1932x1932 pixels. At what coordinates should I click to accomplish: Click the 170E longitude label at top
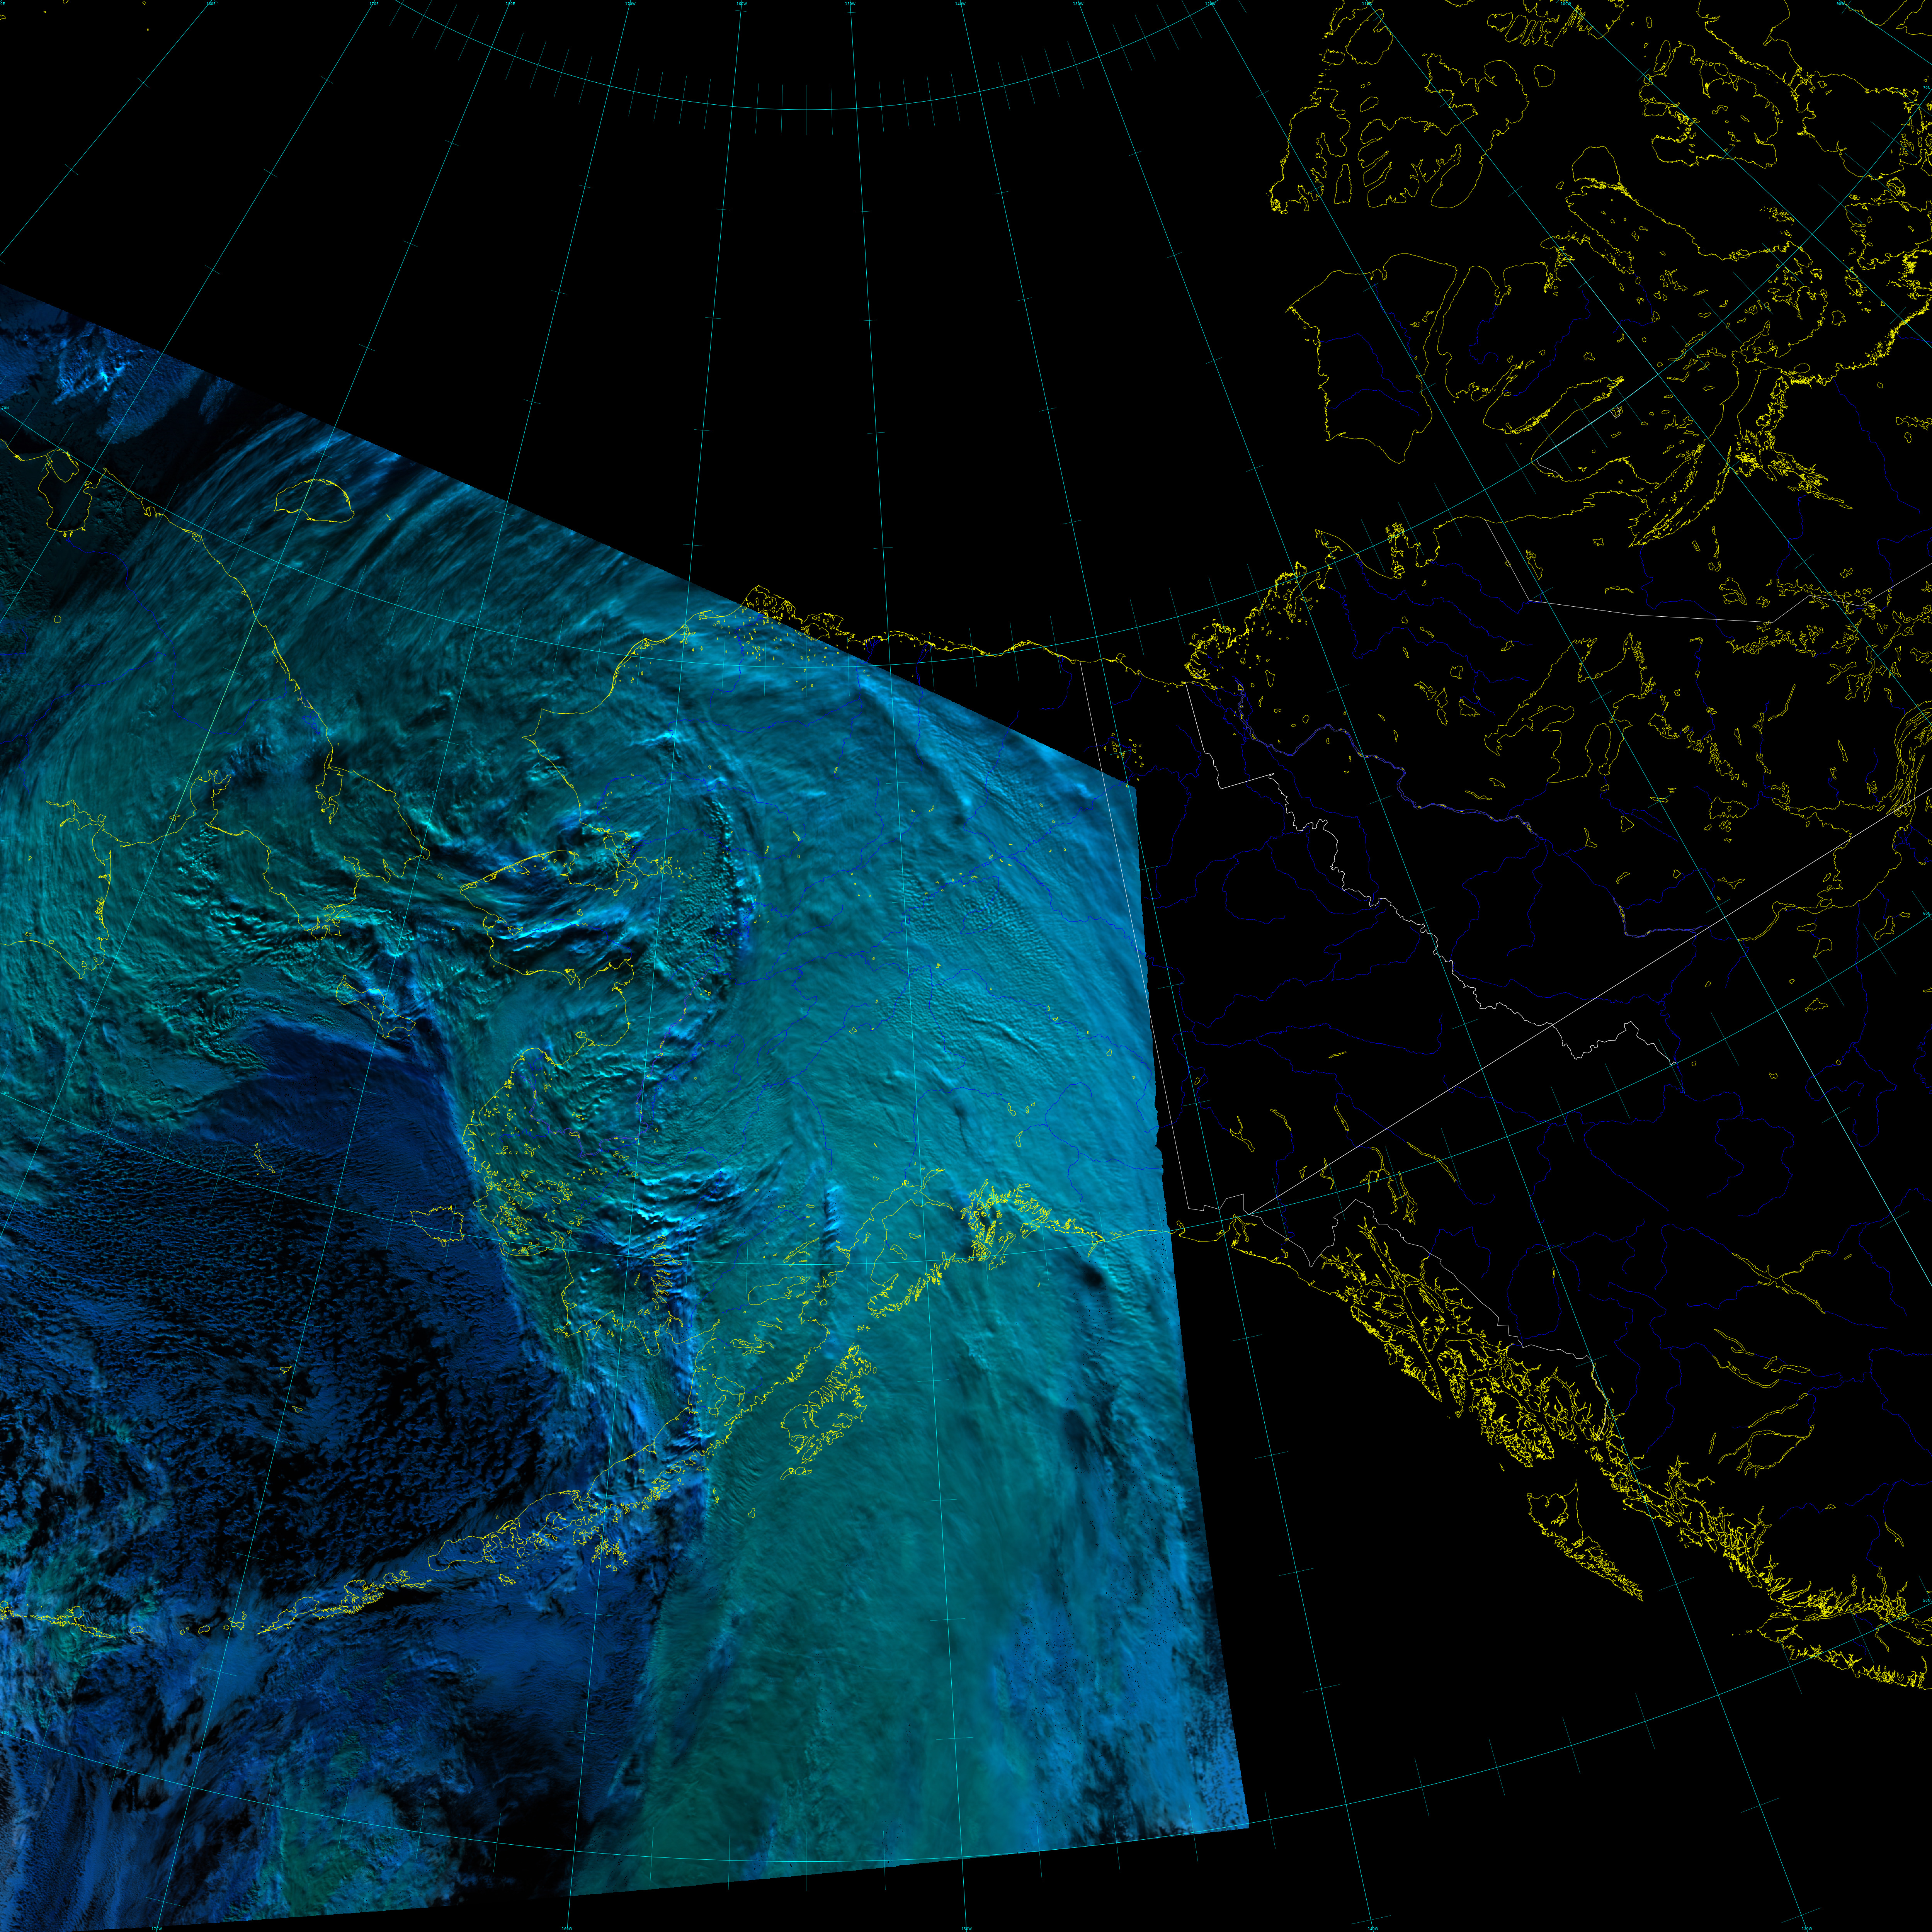click(374, 4)
